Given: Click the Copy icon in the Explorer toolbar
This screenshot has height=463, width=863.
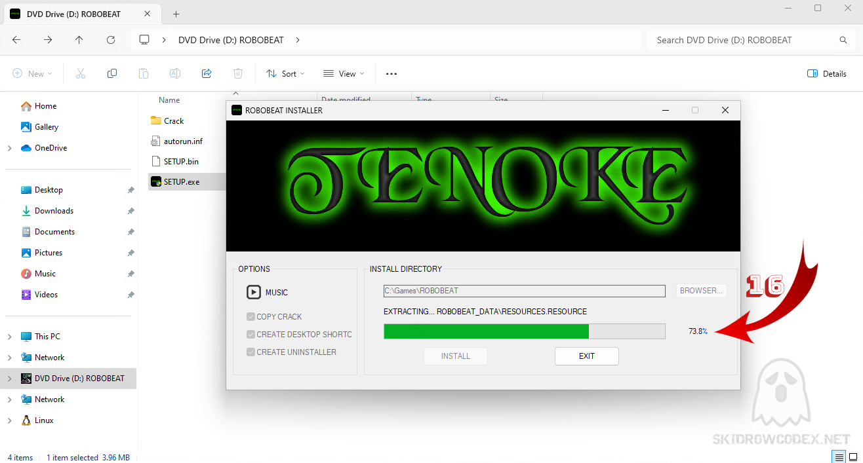Looking at the screenshot, I should 112,74.
